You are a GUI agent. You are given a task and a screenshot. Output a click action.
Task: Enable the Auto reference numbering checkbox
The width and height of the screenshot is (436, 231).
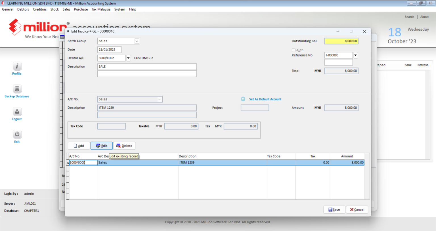294,50
